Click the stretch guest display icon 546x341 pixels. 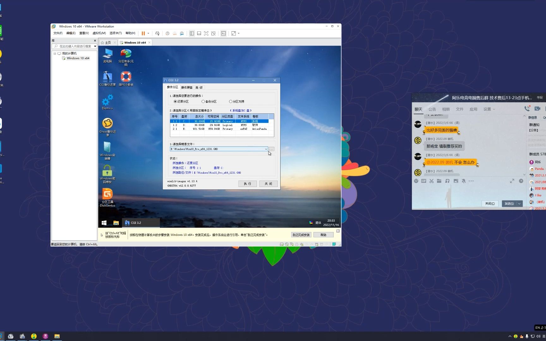[234, 33]
